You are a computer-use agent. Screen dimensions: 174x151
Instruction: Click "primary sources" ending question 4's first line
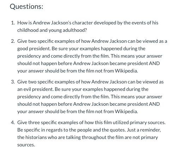(x=148, y=122)
